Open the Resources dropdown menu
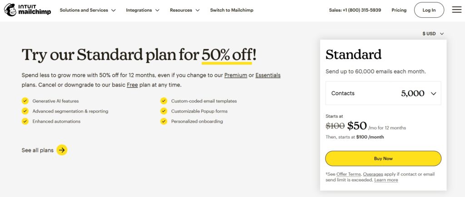The height and width of the screenshot is (197, 465). 185,10
